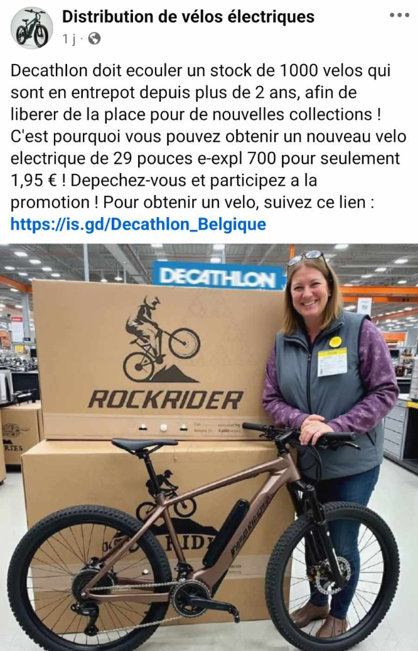Click the bike's rear gear cassette
The height and width of the screenshot is (651, 418).
pyautogui.click(x=87, y=585)
